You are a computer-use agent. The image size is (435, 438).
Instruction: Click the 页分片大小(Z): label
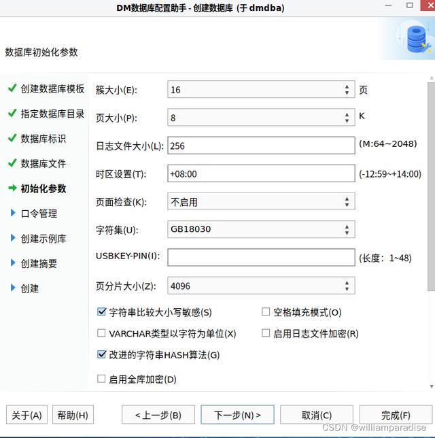[126, 286]
